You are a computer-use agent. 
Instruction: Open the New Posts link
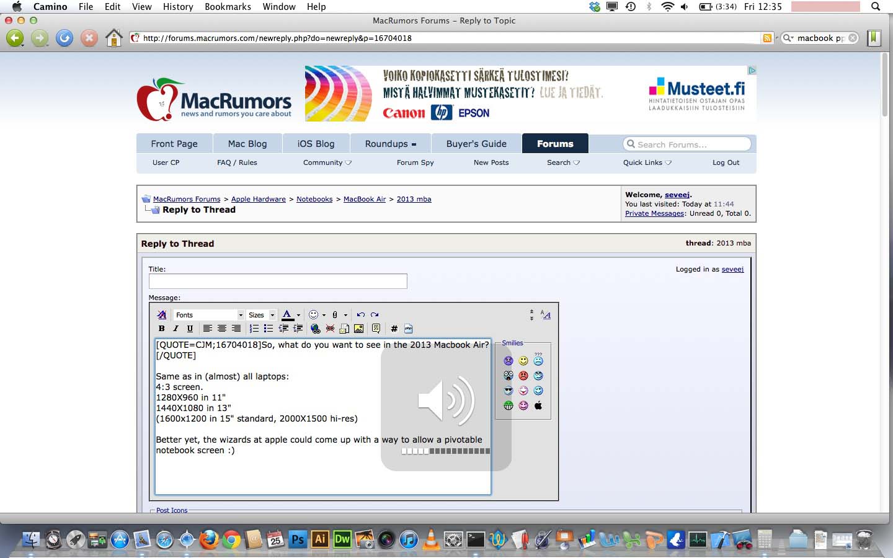click(x=491, y=162)
